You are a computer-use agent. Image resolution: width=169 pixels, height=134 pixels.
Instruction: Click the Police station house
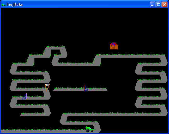click(114, 46)
